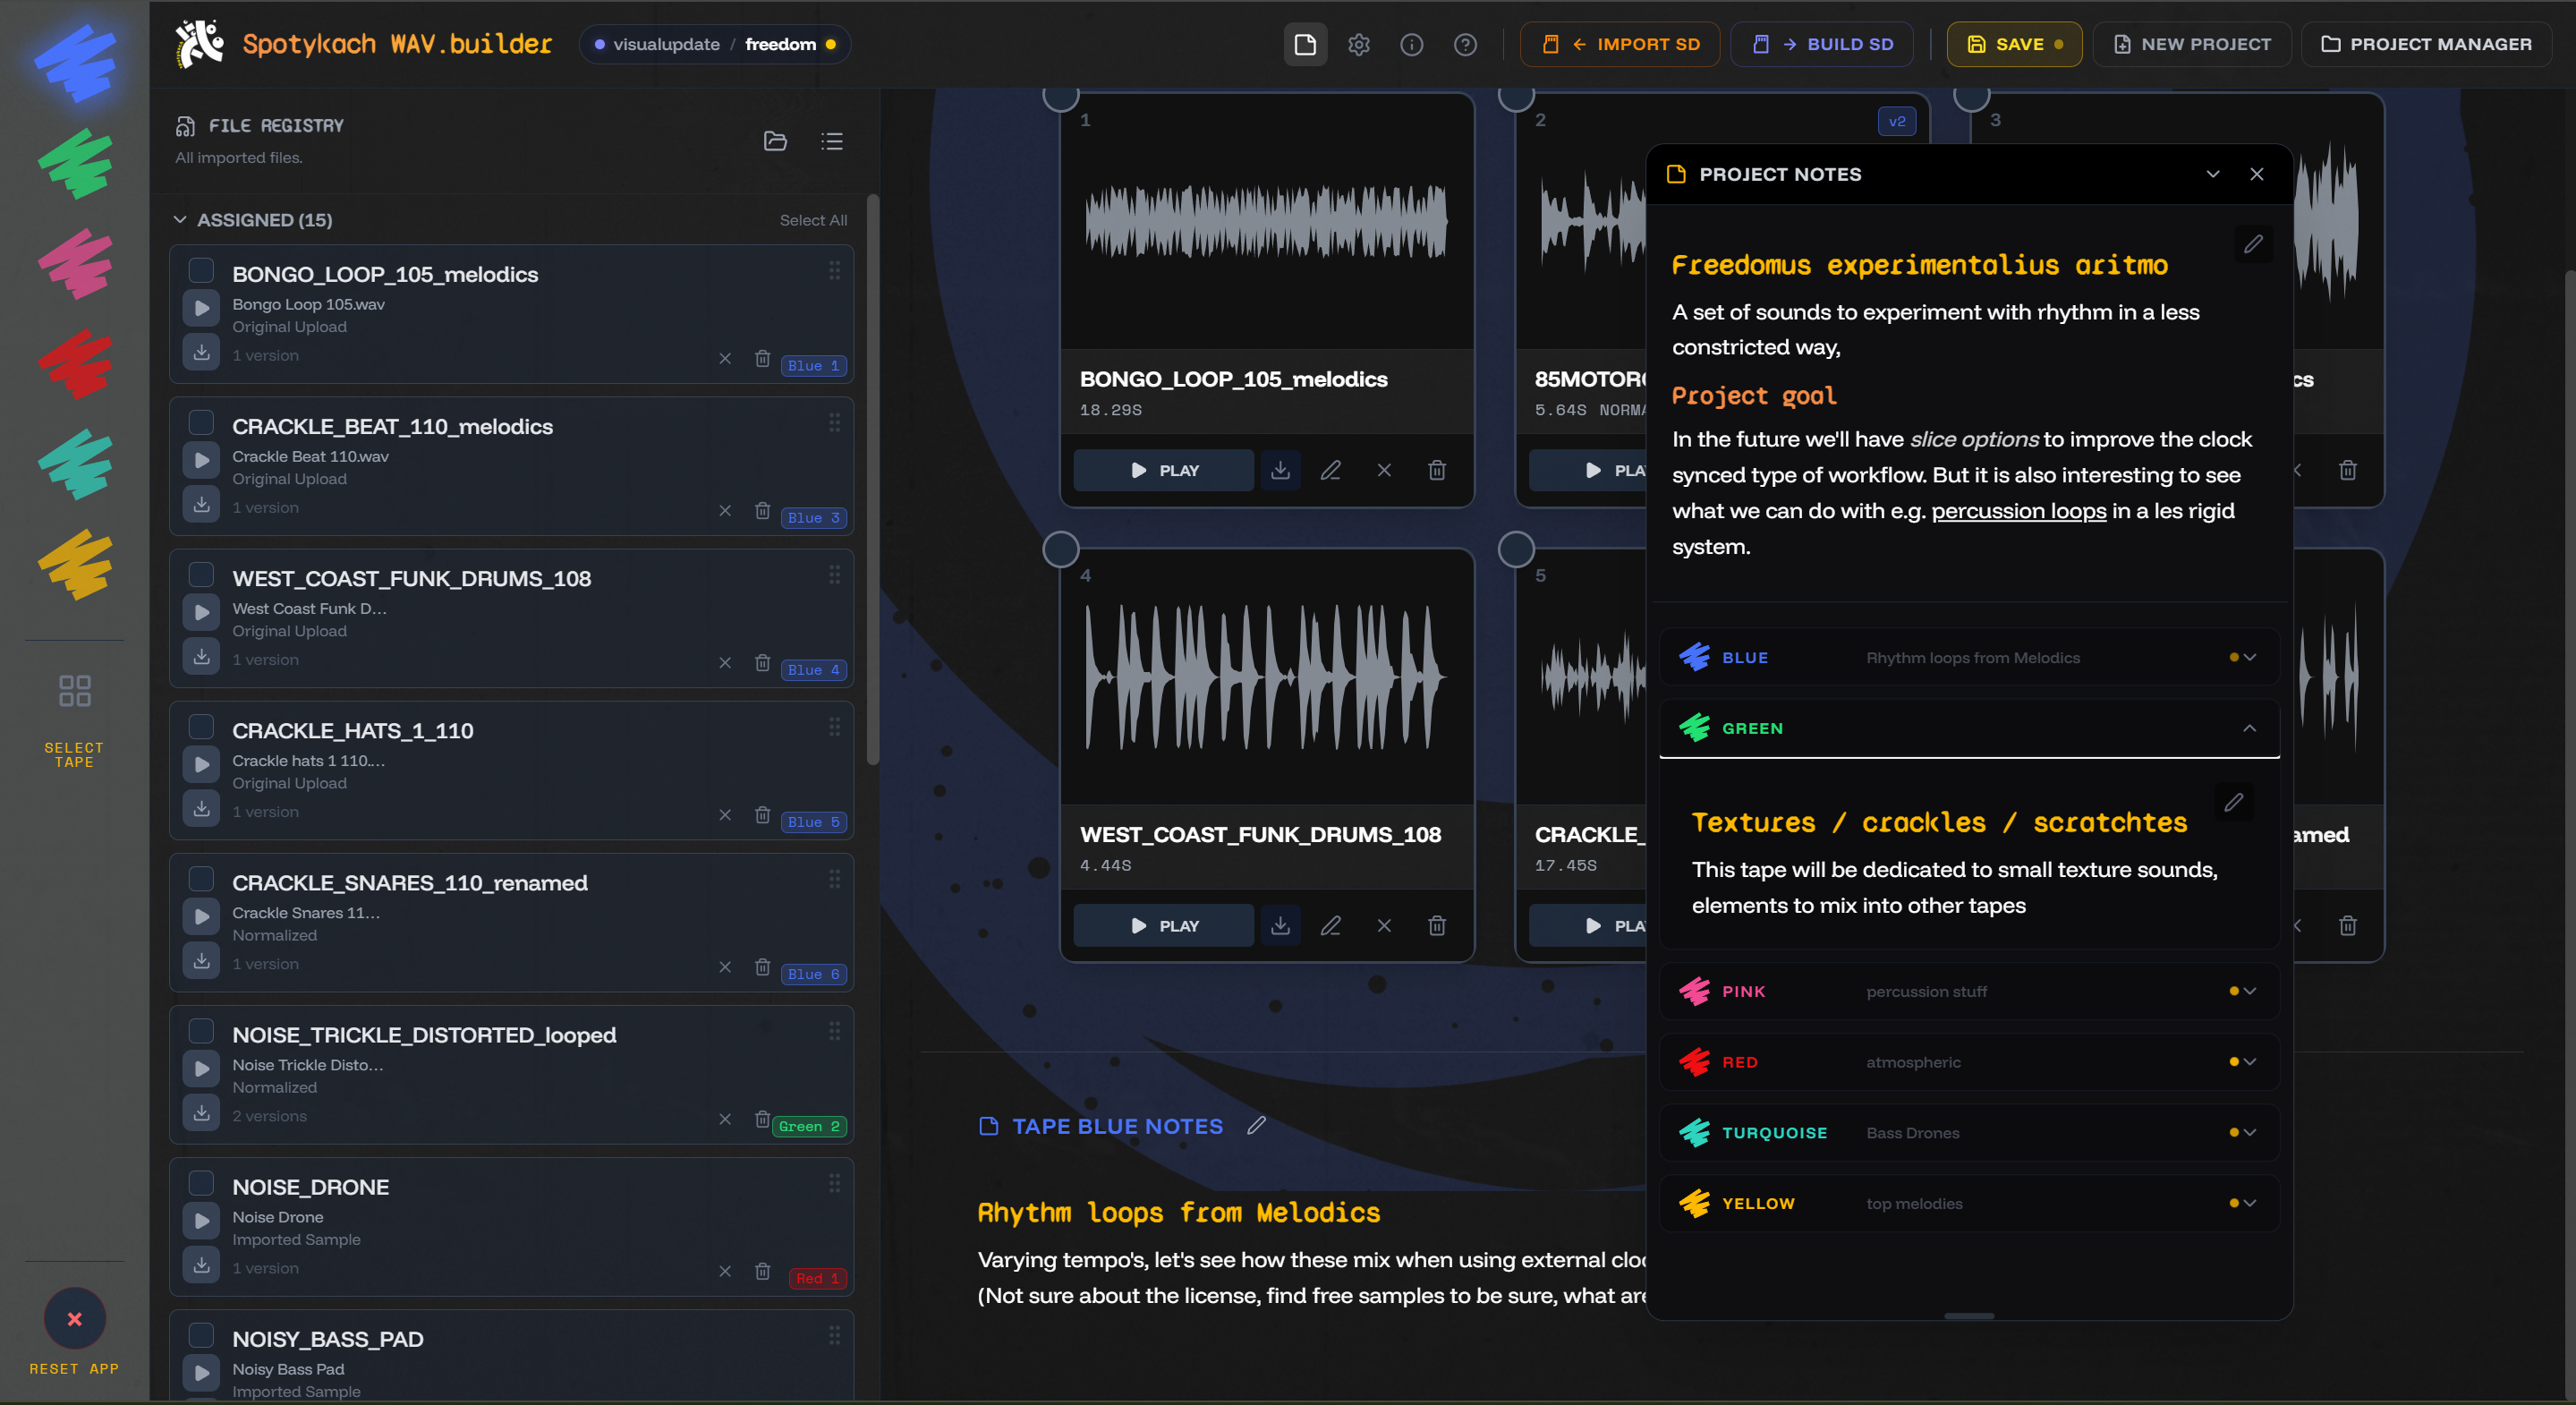
Task: Check the NOISE_DRONE checkbox
Action: [x=201, y=1183]
